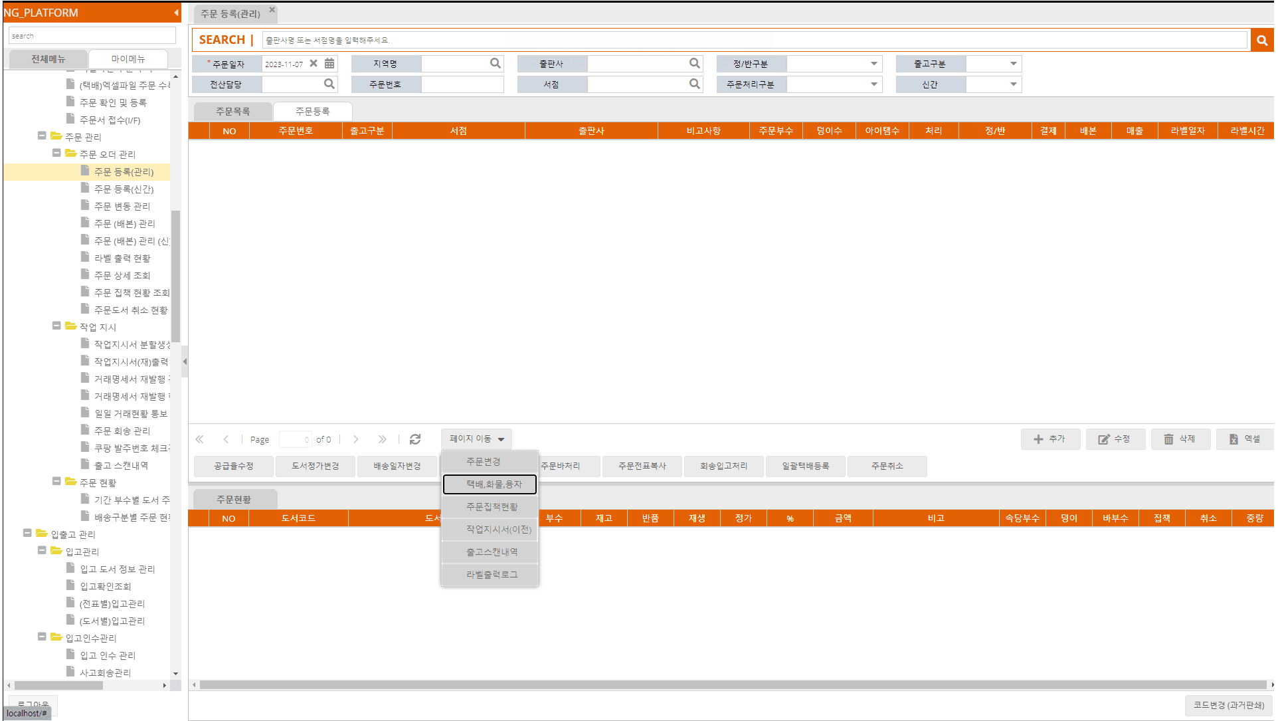This screenshot has width=1278, height=721.
Task: Switch to the 마이메뉴 tab
Action: coord(128,59)
